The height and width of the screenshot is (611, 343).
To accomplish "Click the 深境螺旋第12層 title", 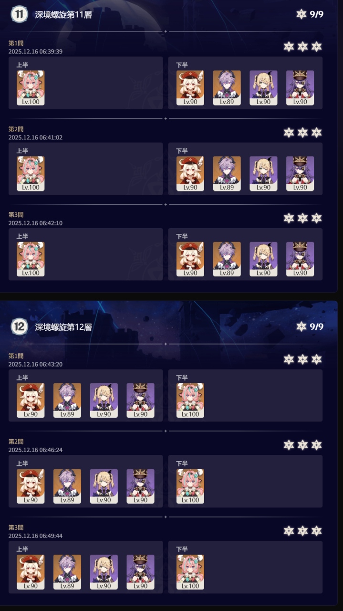I will (63, 327).
